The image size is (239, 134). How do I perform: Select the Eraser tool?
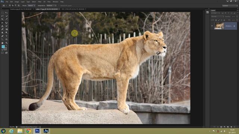point(2,29)
